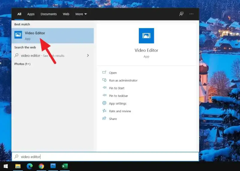
Task: Select the Share action text
Action: [x=113, y=119]
